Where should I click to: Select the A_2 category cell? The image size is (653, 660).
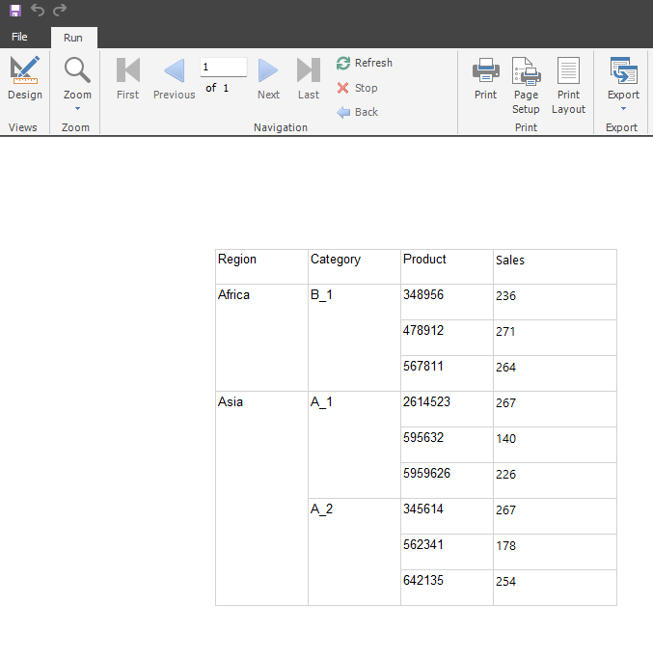tap(354, 552)
